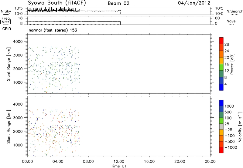The image size is (243, 168).
Task: Select the gray -25 to 25 velocity swatch
Action: click(221, 126)
